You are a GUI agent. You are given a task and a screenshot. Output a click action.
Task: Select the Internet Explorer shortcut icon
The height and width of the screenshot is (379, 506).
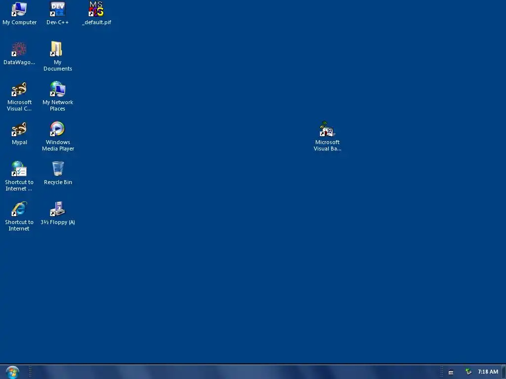pos(19,216)
